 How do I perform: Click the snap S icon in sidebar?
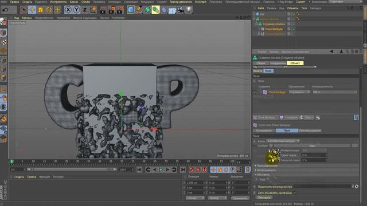pos(3,107)
